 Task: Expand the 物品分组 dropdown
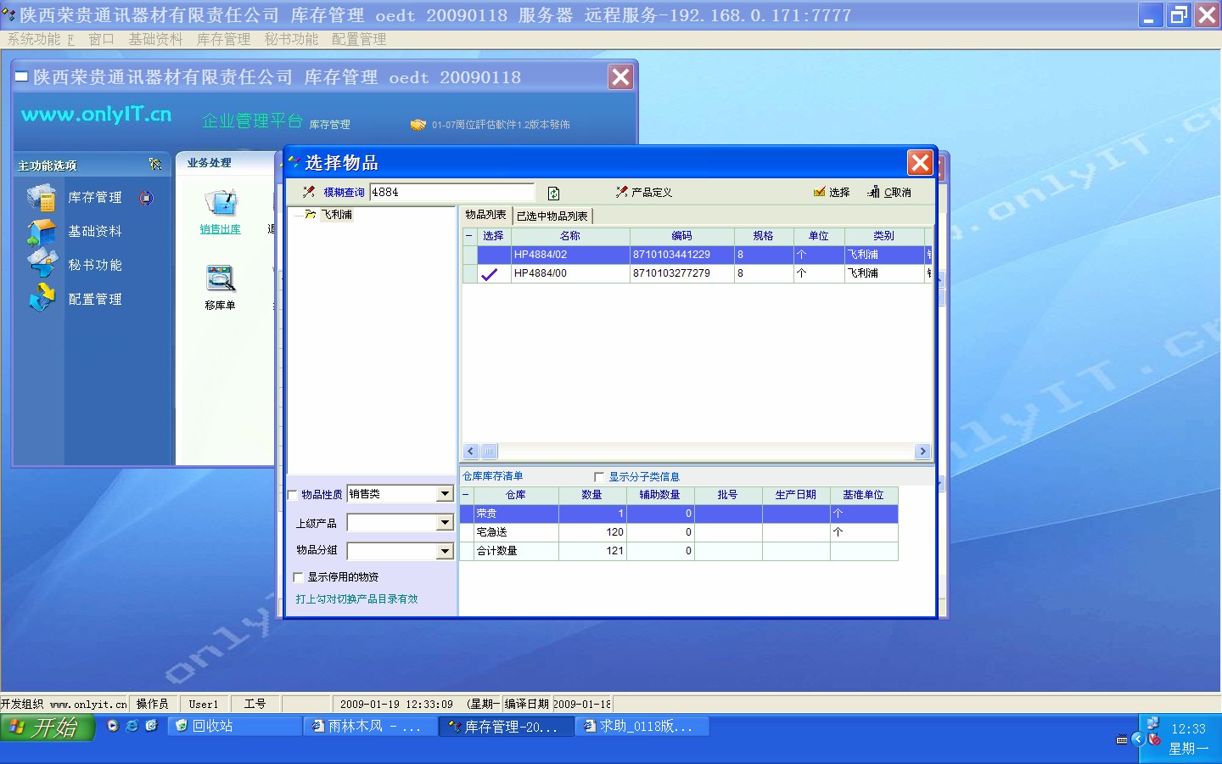[x=445, y=552]
